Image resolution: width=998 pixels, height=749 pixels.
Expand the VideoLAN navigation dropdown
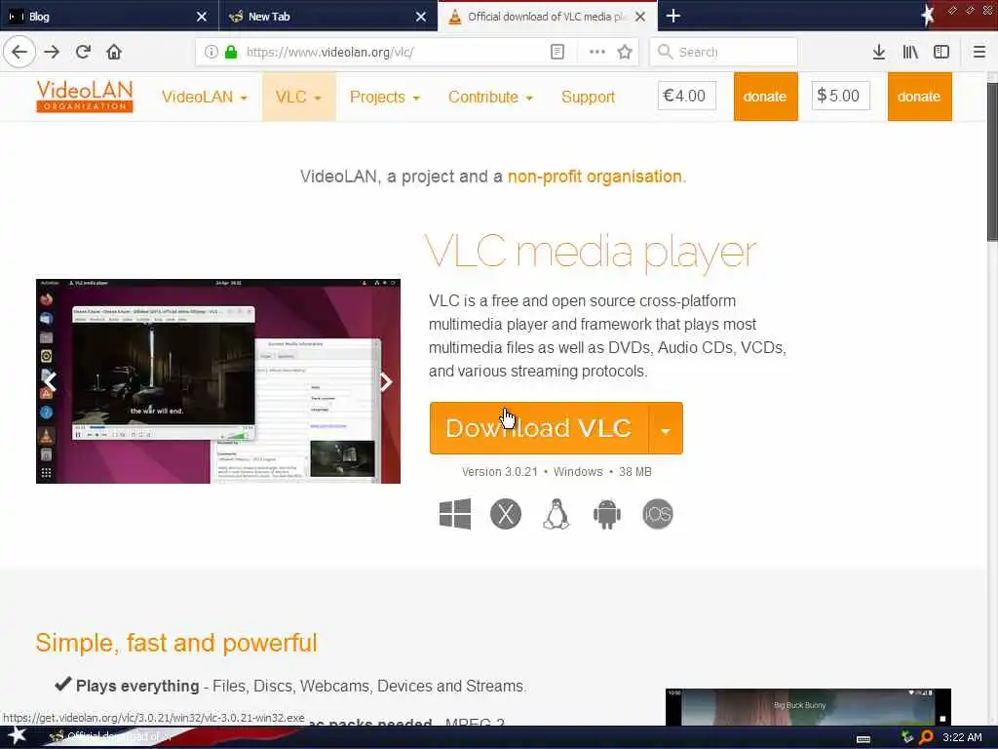click(x=205, y=97)
